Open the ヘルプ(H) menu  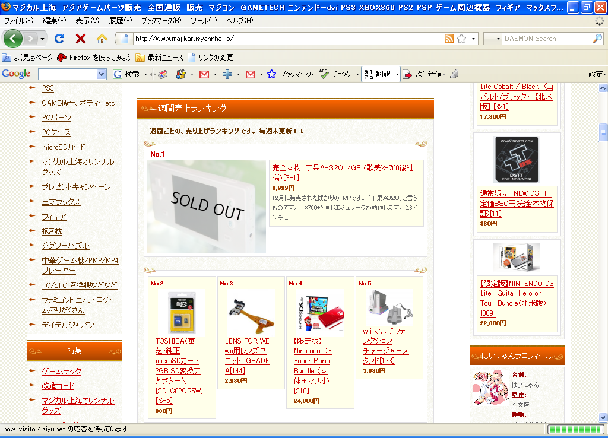(239, 21)
